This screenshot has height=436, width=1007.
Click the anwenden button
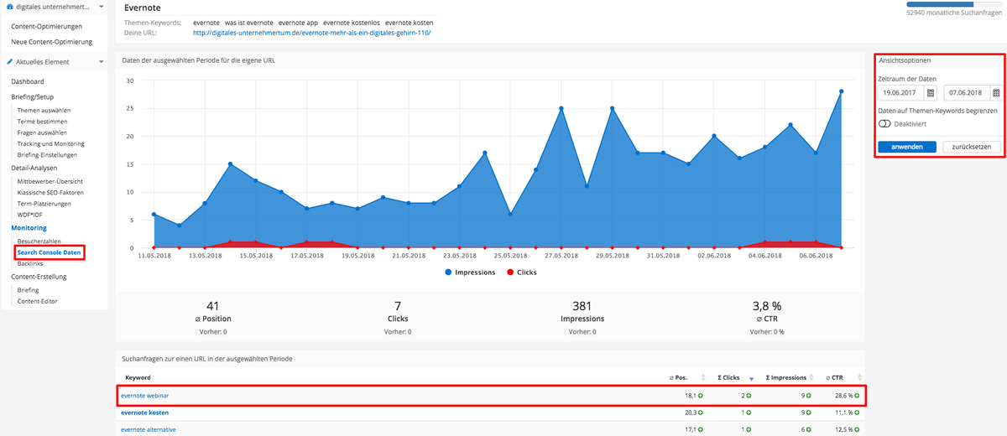[907, 147]
